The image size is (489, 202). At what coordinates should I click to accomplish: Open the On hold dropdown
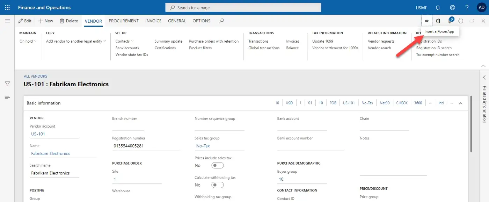(x=28, y=41)
